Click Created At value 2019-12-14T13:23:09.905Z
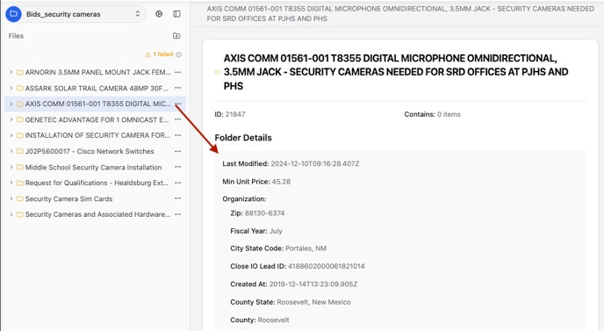This screenshot has width=604, height=331. pyautogui.click(x=313, y=284)
